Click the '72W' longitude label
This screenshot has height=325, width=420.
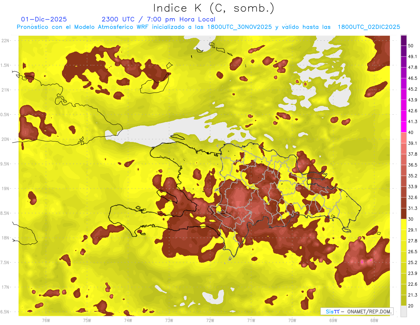click(210, 320)
